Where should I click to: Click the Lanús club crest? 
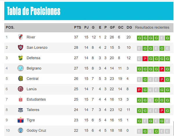(x=21, y=89)
